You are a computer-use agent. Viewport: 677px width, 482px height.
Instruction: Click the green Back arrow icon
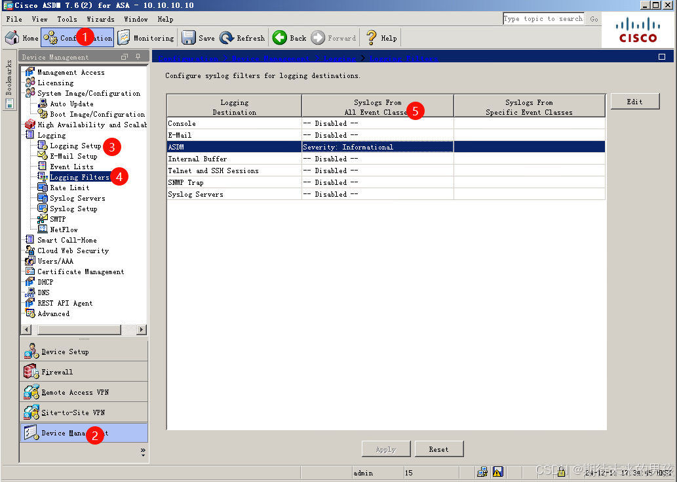tap(280, 37)
